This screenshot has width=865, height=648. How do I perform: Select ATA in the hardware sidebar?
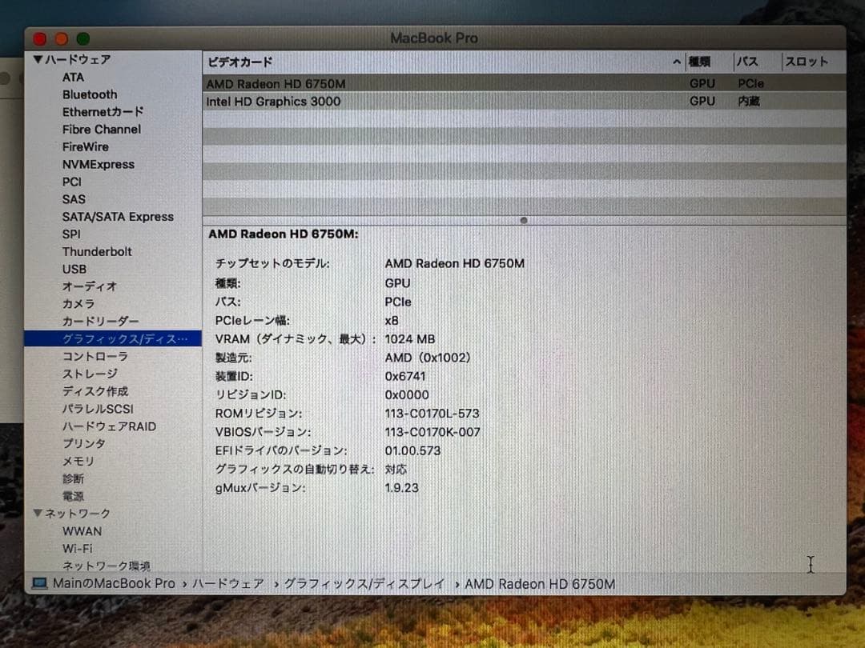(73, 77)
